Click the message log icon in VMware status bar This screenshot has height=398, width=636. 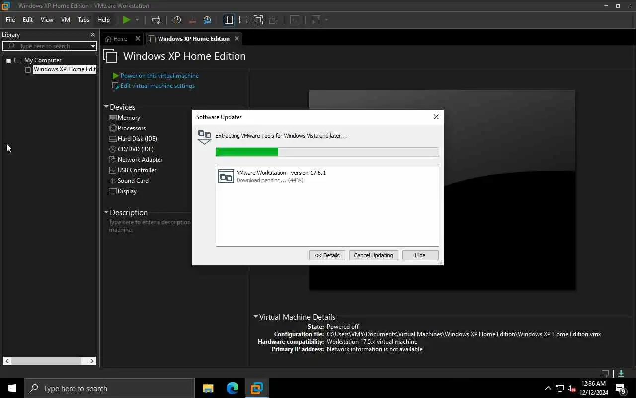click(605, 374)
